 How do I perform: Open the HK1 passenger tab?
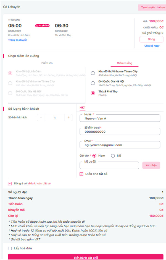[x=82, y=107]
